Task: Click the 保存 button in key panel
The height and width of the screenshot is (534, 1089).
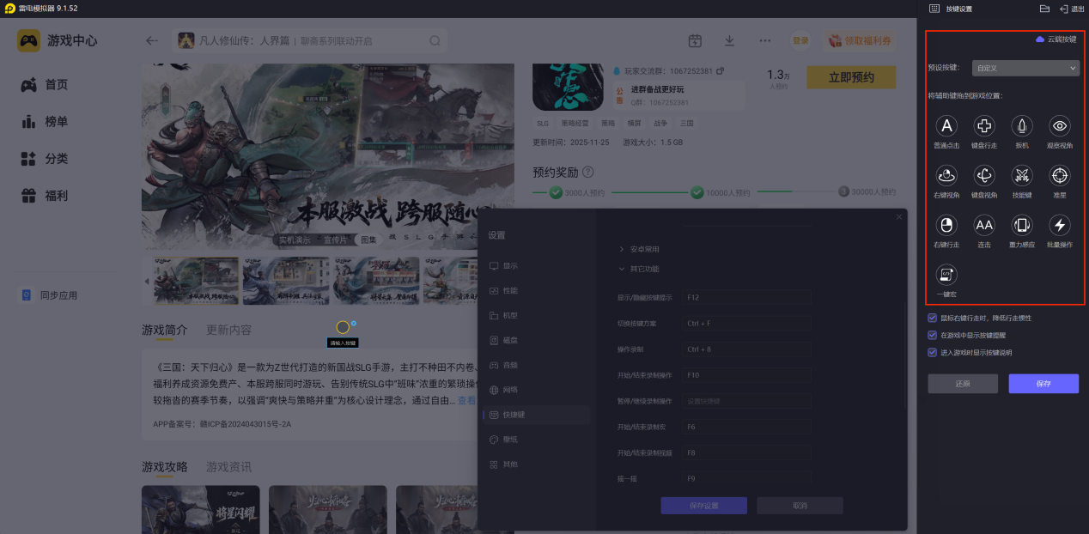Action: point(1043,383)
